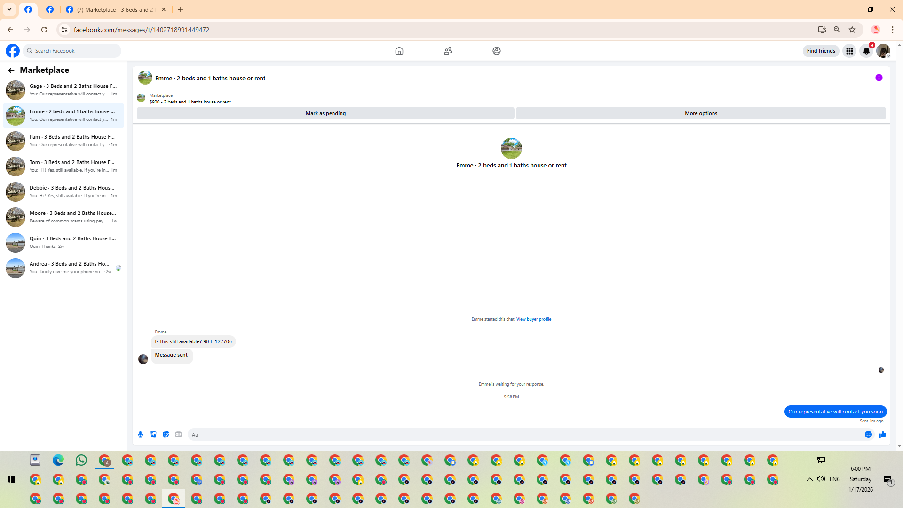
Task: Open the Facebook menu grid icon
Action: coord(849,51)
